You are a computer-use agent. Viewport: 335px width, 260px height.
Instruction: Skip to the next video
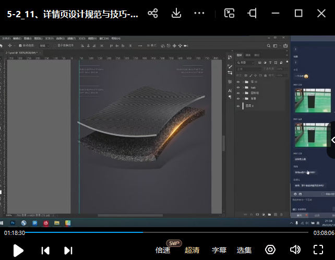point(68,251)
